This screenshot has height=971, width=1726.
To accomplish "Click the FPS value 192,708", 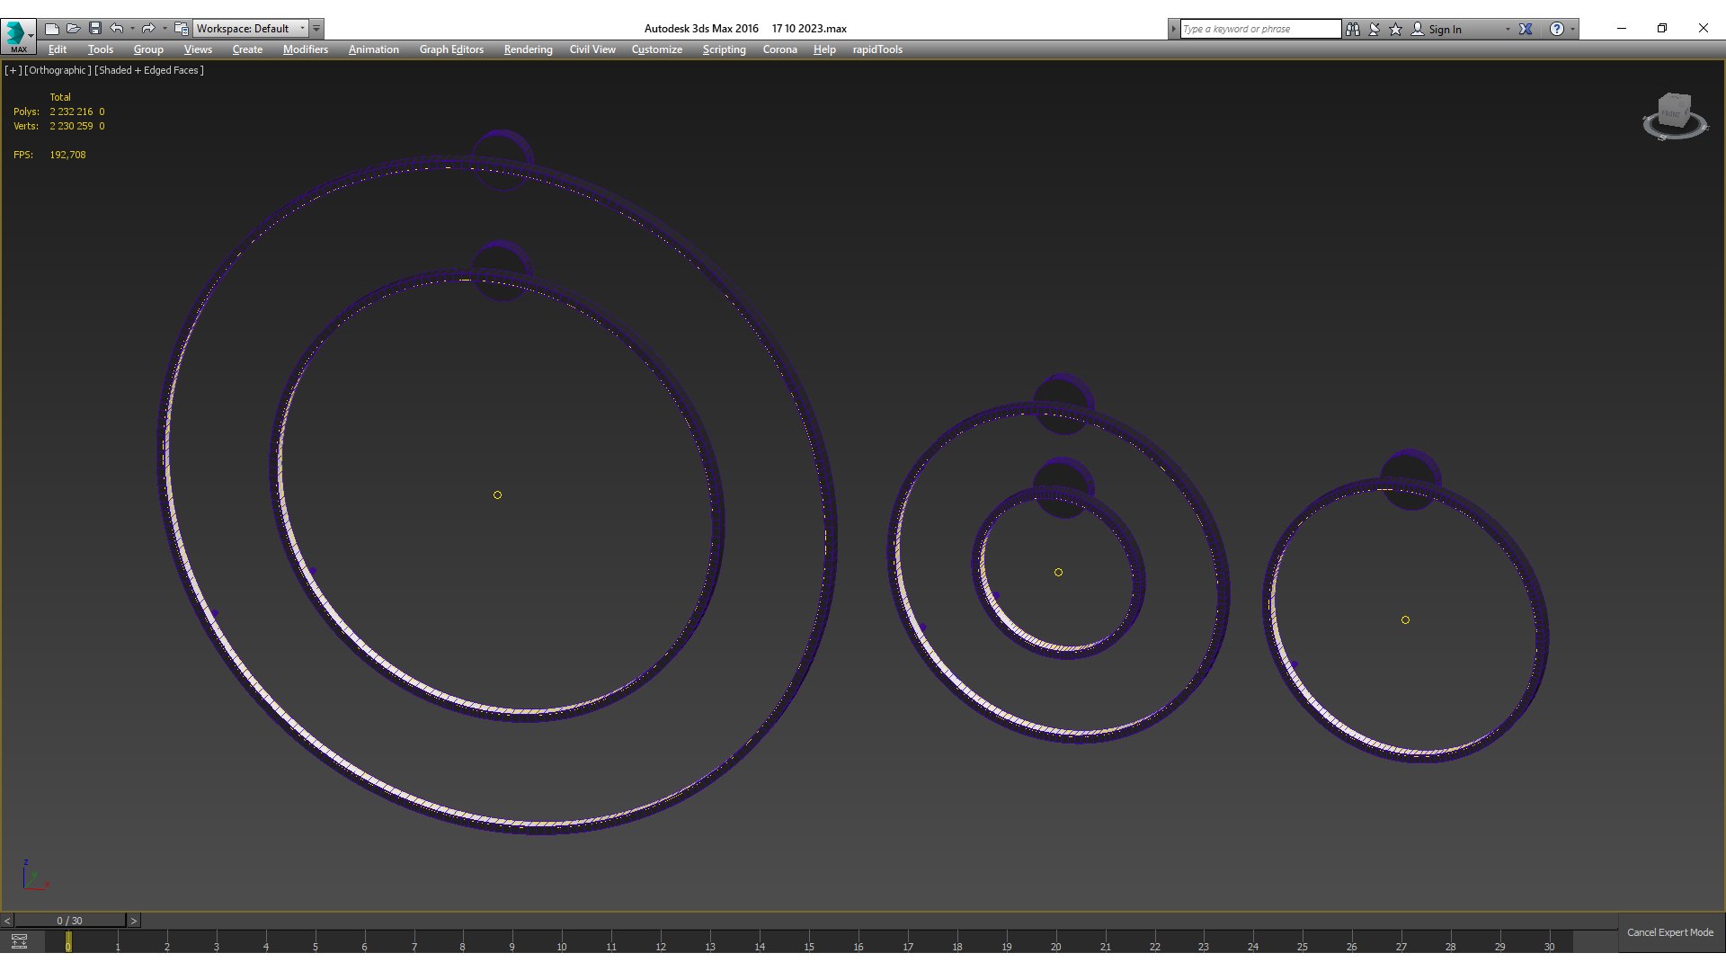I will [x=67, y=155].
